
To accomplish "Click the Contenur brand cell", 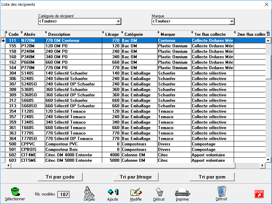I will tap(174, 41).
